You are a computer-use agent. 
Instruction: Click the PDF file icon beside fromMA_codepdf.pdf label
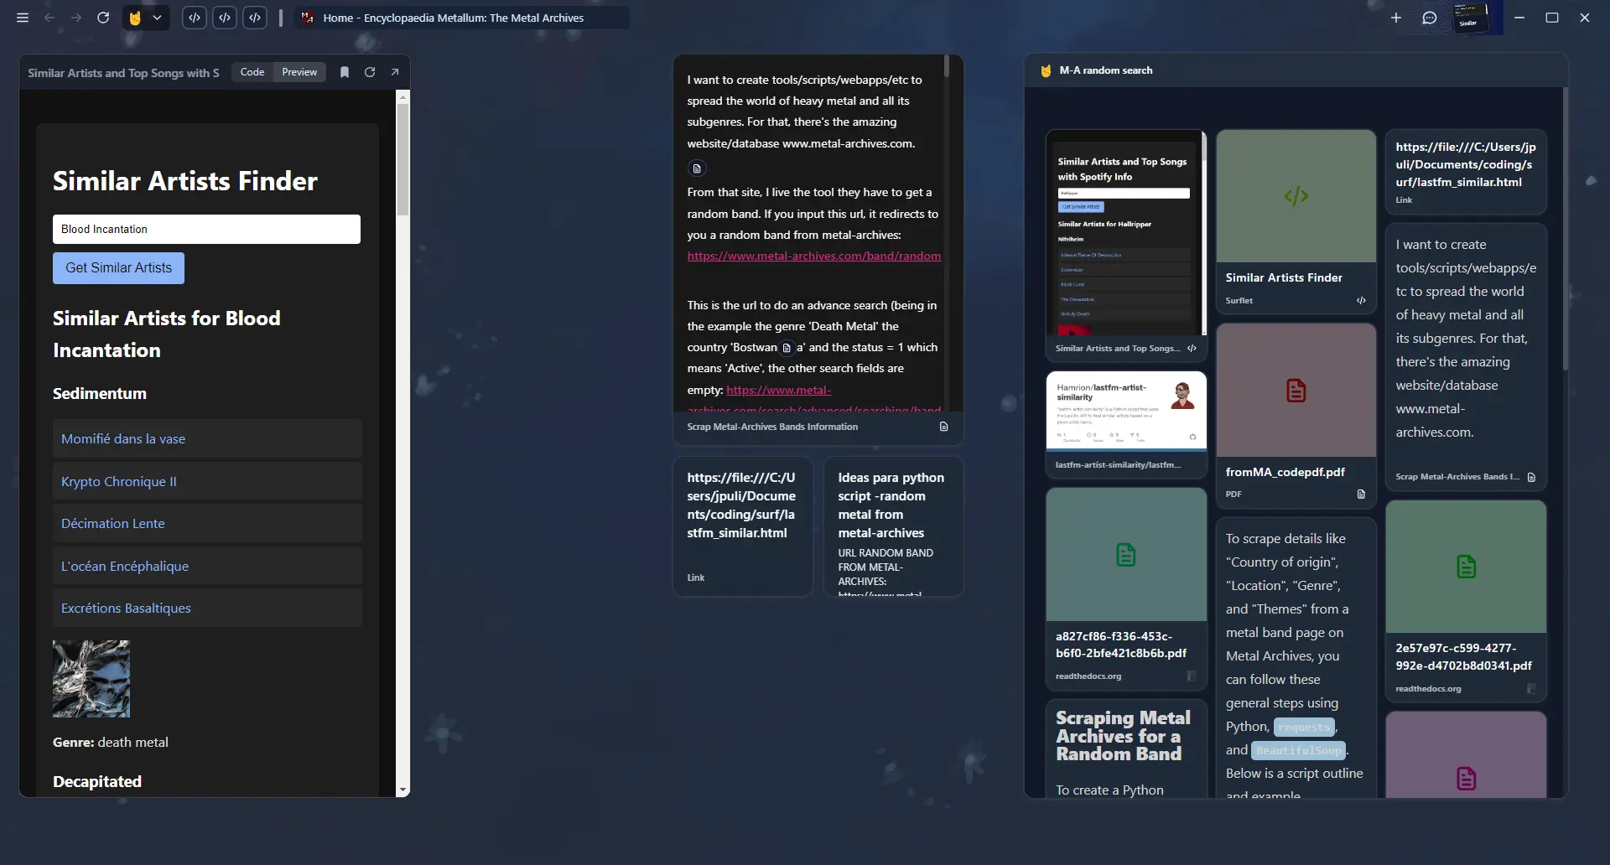pos(1361,494)
